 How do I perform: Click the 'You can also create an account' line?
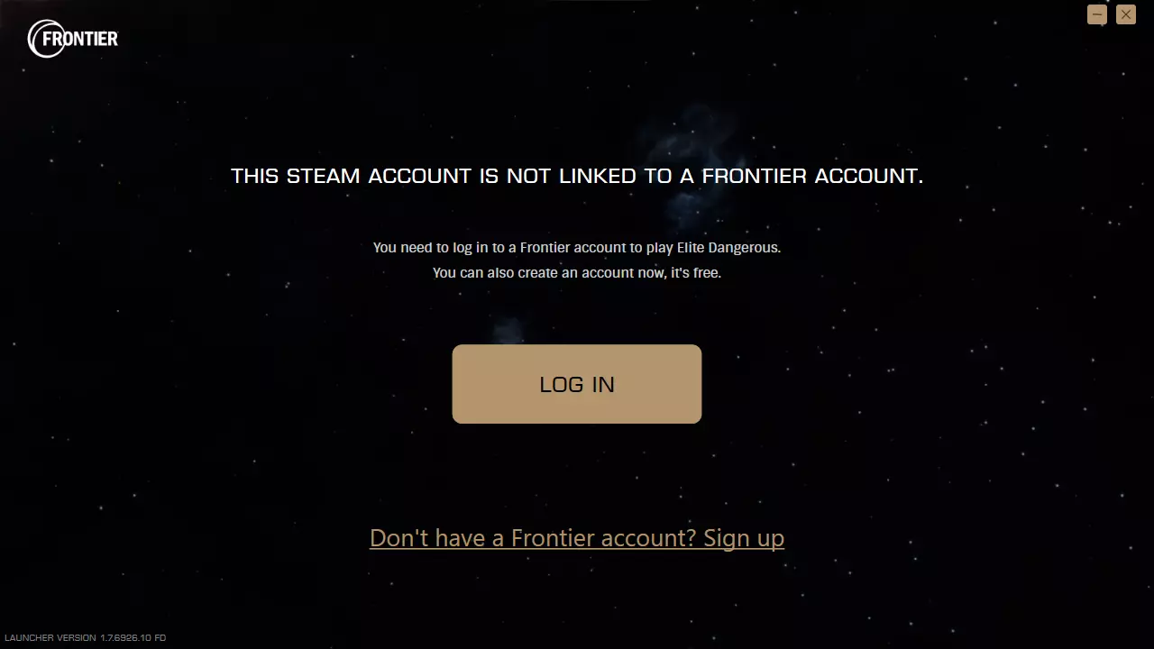click(577, 272)
